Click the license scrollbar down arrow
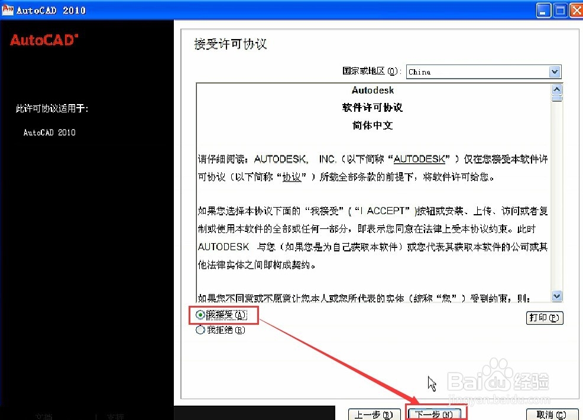The image size is (583, 420). [557, 296]
